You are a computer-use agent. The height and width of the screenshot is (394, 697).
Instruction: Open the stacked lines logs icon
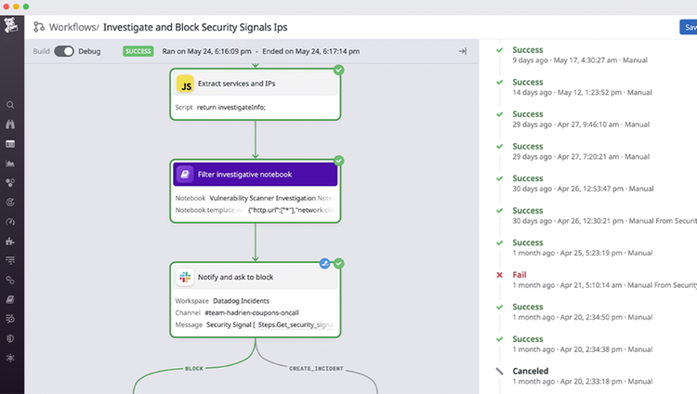click(x=10, y=260)
